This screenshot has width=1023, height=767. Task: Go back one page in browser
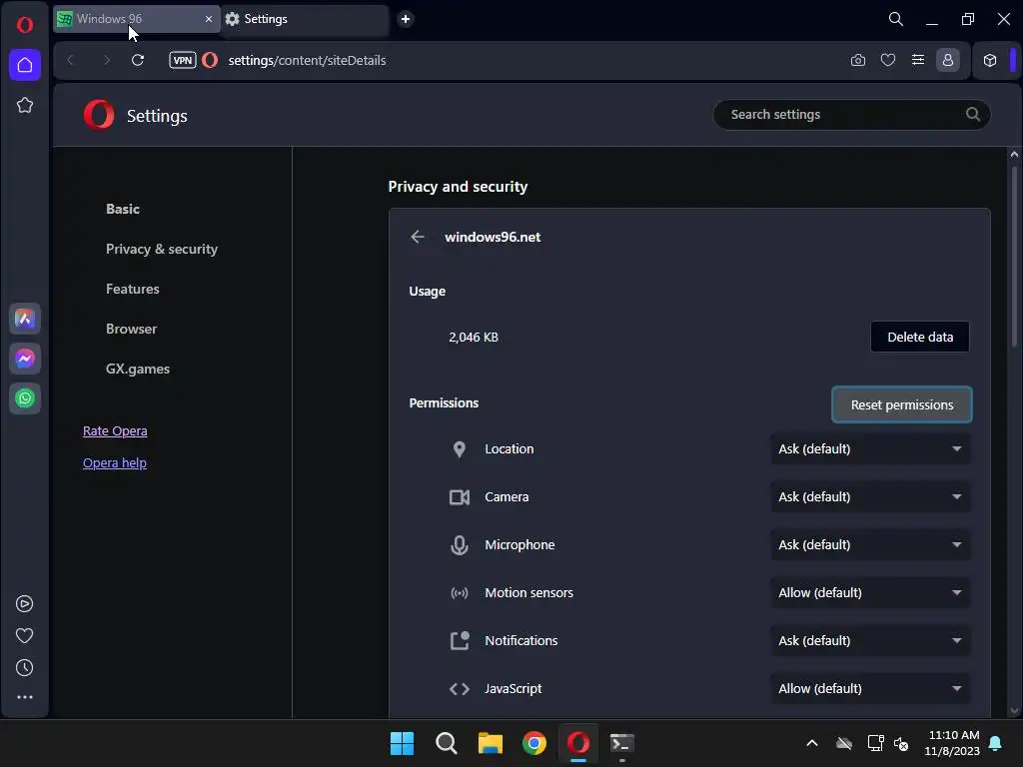(x=71, y=60)
